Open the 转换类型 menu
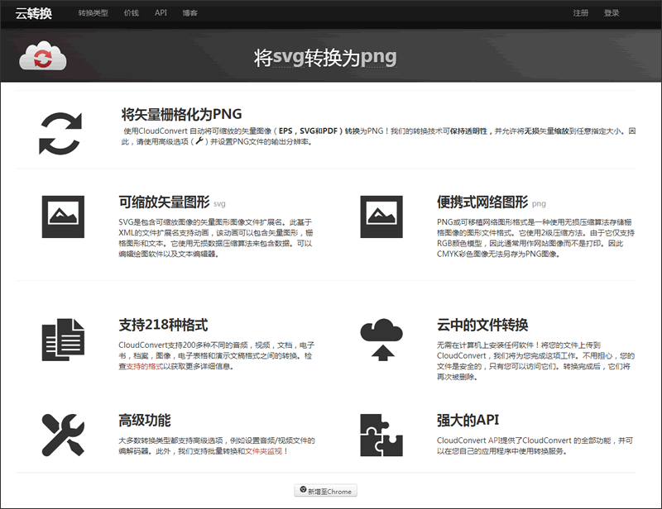Image resolution: width=662 pixels, height=509 pixels. (x=94, y=12)
